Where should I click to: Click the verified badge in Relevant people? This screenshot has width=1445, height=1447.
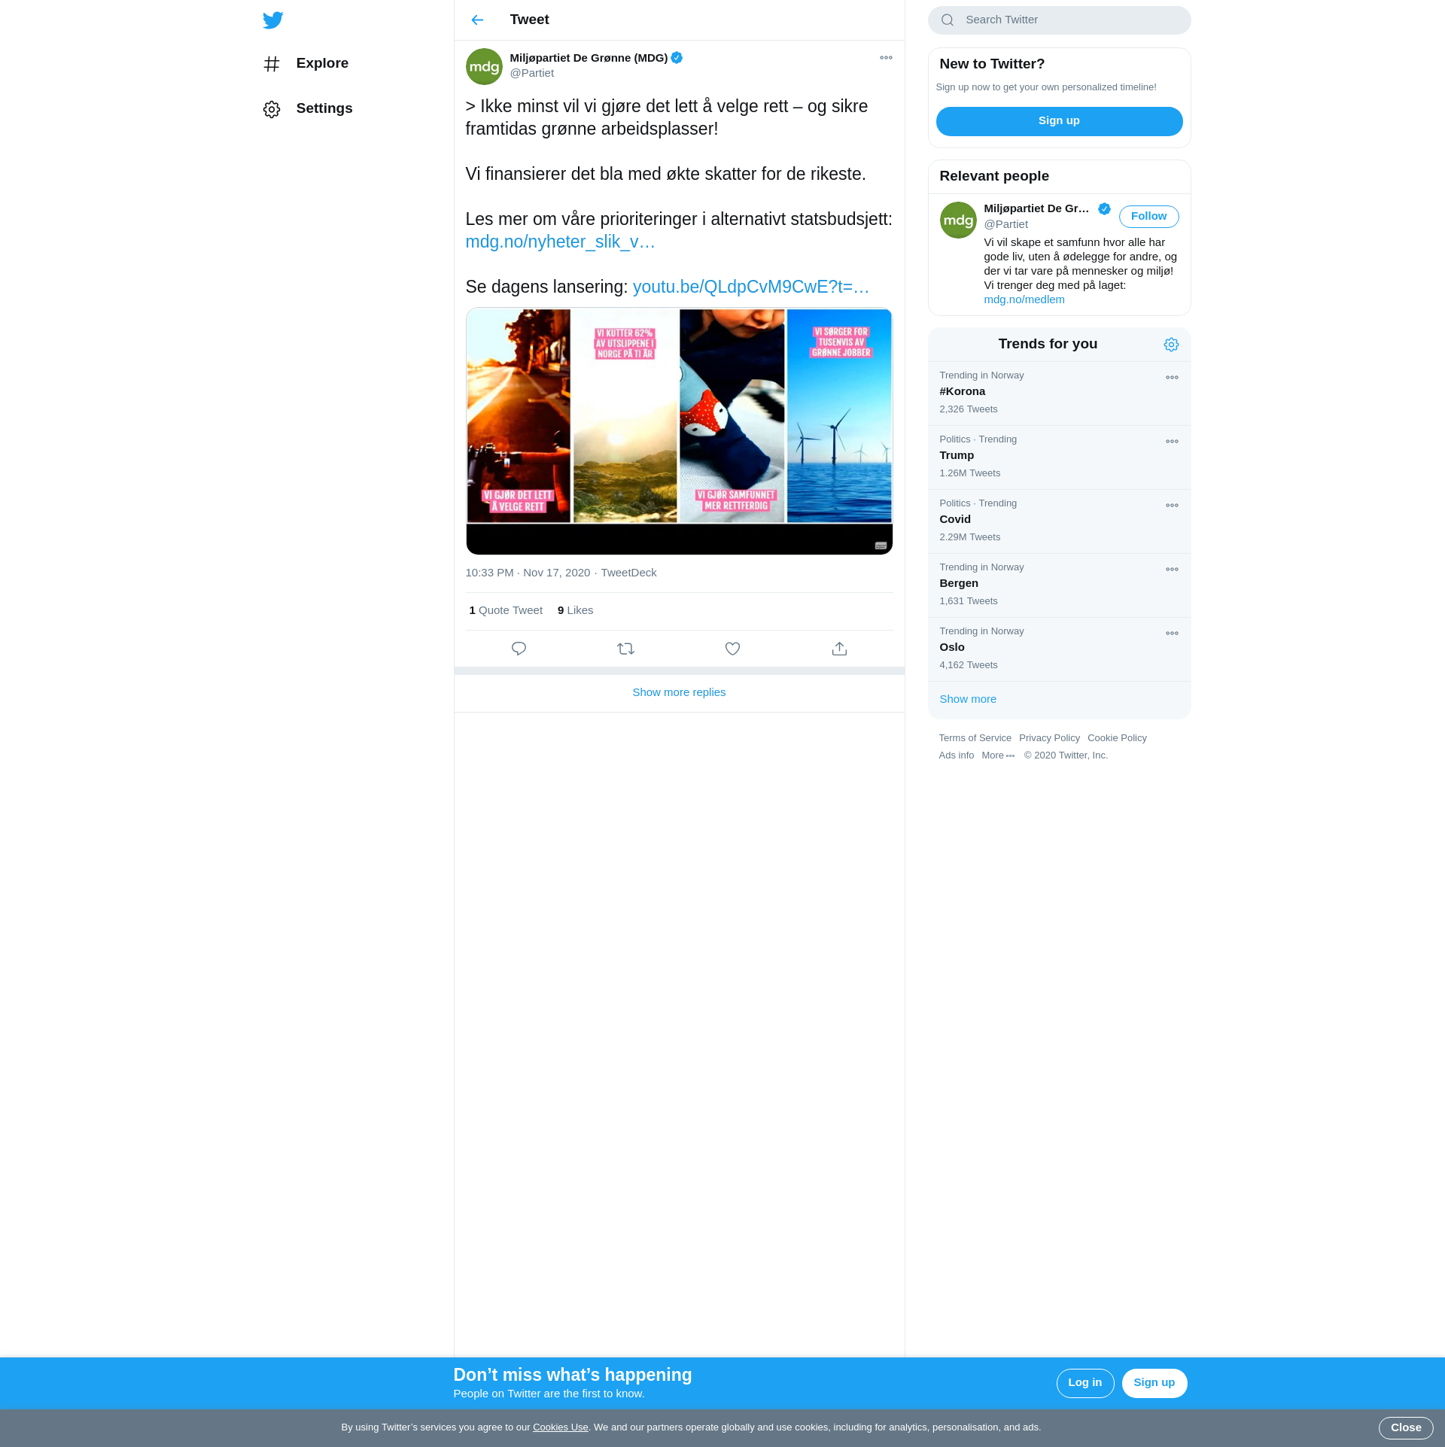click(x=1104, y=209)
